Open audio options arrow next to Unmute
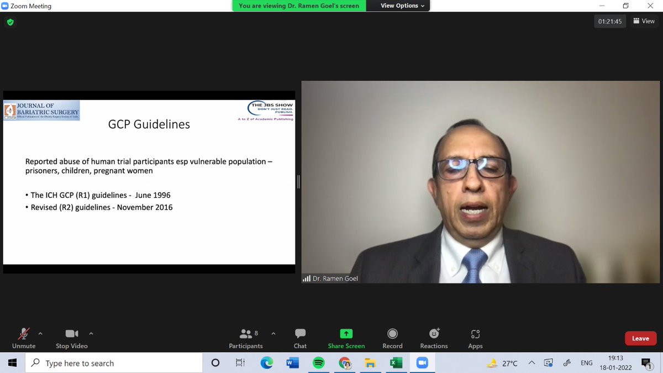 40,333
